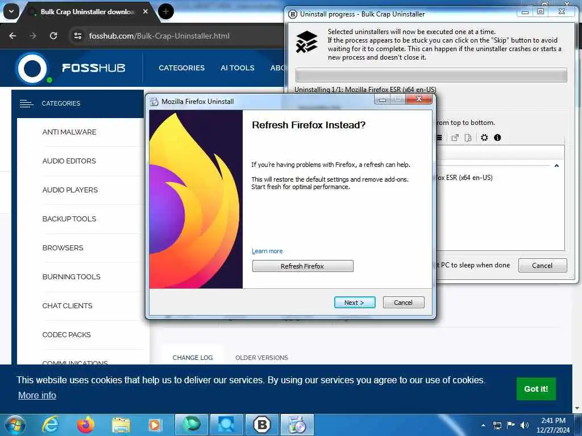Go forward in the browser

(x=33, y=36)
